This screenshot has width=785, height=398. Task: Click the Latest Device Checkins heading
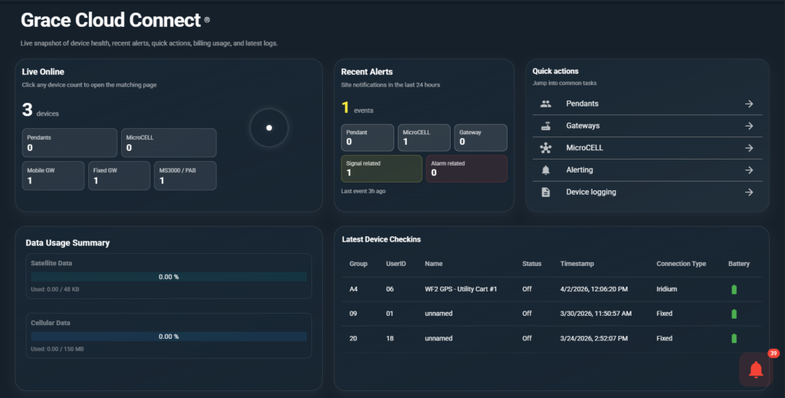coord(382,239)
